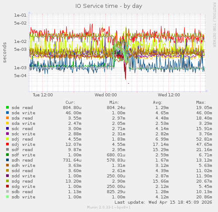The height and width of the screenshot is (212, 218).
Task: Click the sdc read dark blue swatch
Action: click(x=7, y=128)
